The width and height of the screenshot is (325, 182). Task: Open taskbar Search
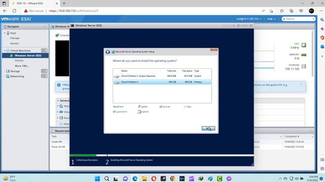[x=107, y=178]
